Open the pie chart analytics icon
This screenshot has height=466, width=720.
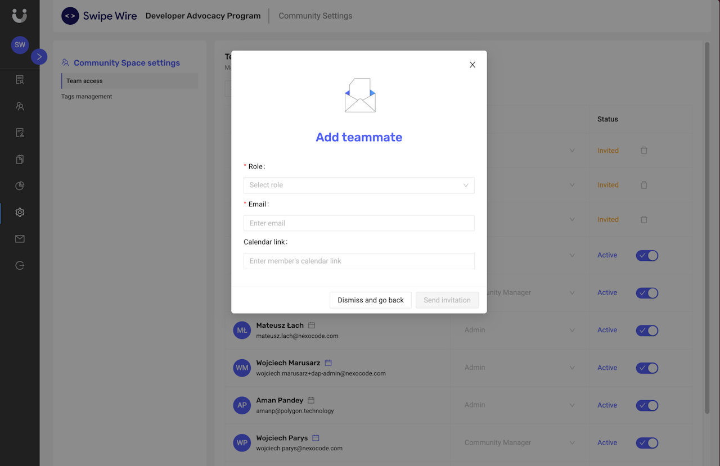pyautogui.click(x=20, y=186)
